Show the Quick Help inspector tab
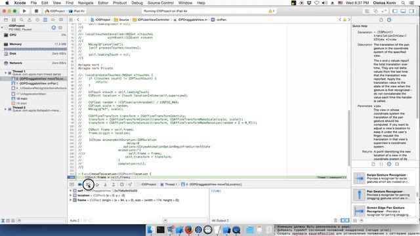 click(x=389, y=20)
